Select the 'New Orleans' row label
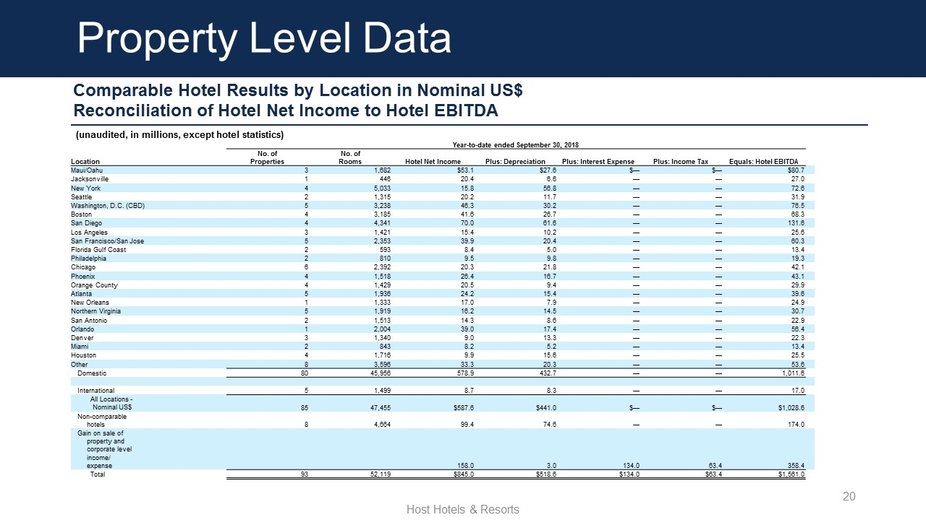Screen dimensions: 926x520 pos(90,303)
